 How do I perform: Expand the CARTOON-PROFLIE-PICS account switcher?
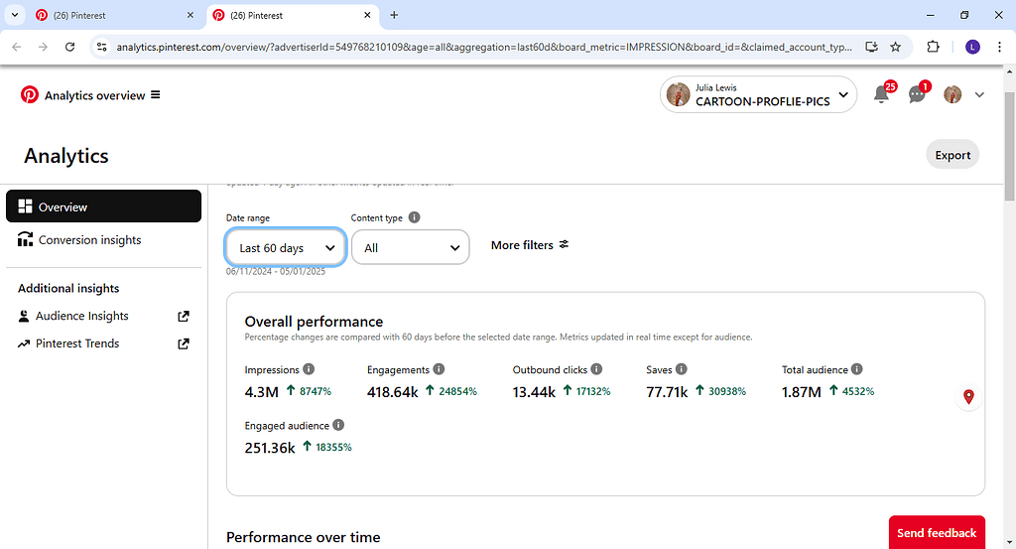[x=758, y=94]
